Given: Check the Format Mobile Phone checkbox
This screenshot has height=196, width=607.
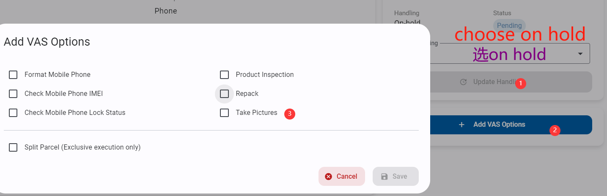Looking at the screenshot, I should (13, 75).
